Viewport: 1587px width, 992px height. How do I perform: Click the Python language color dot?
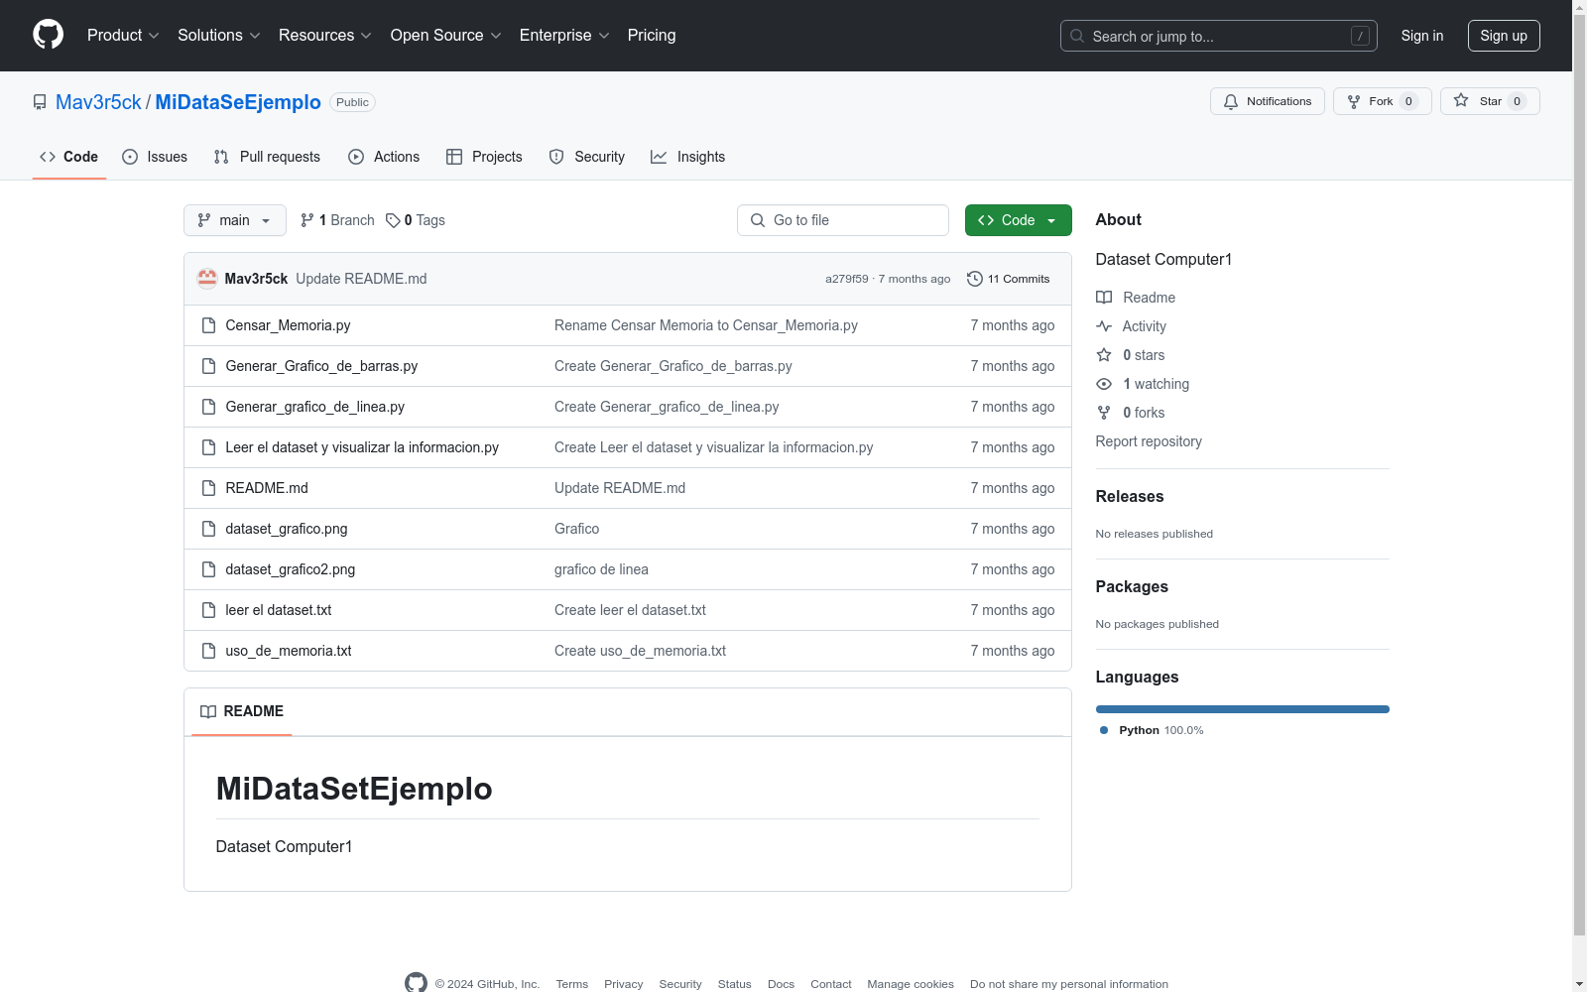coord(1104,730)
